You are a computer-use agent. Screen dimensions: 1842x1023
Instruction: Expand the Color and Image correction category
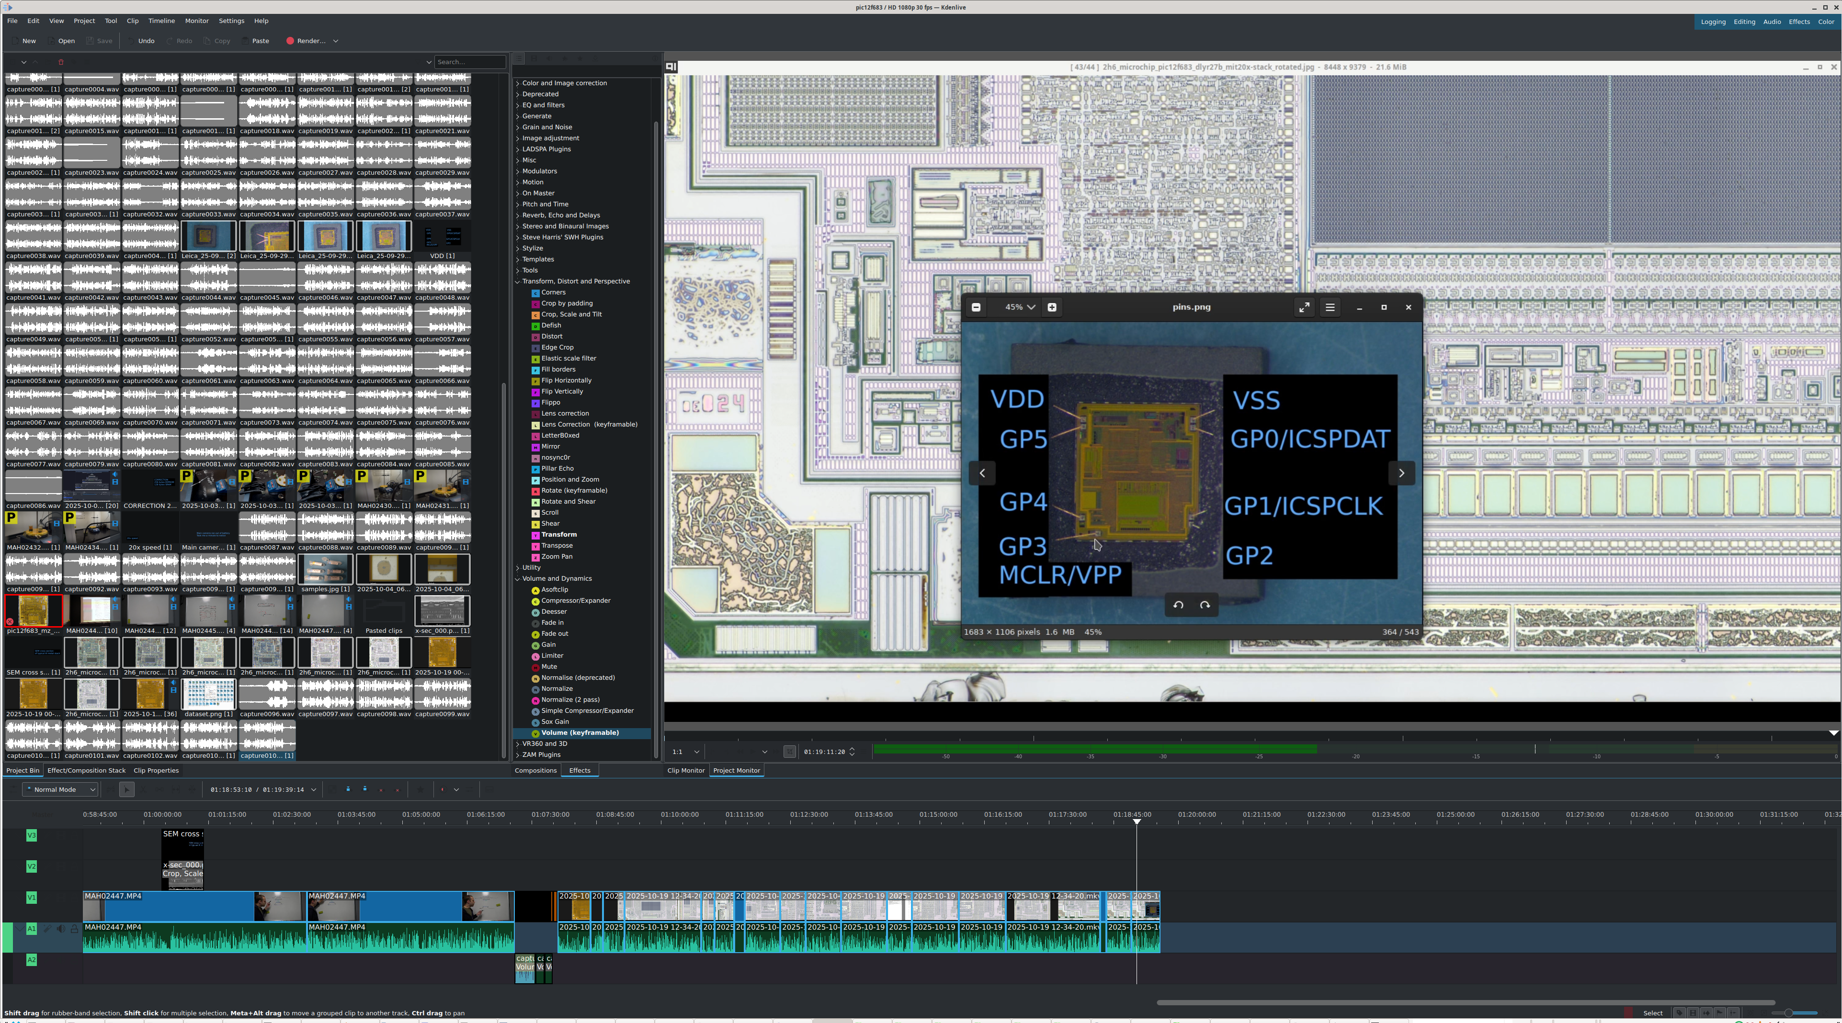[518, 83]
